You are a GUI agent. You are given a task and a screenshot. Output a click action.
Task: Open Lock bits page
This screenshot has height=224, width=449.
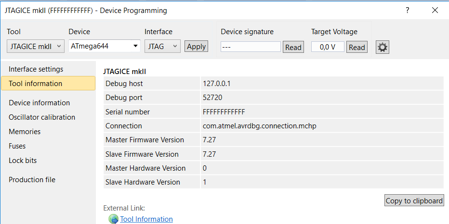coord(23,160)
